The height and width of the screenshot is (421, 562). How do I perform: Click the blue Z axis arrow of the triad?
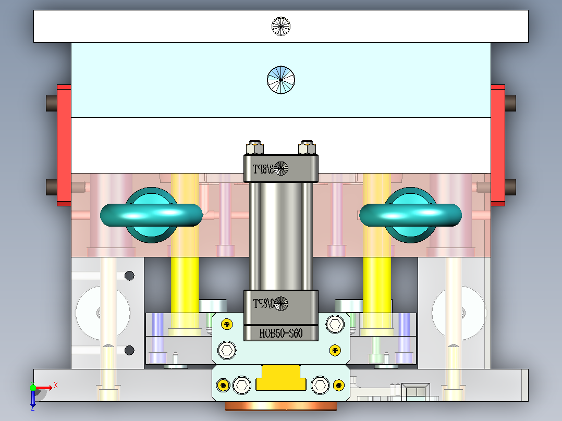click(33, 399)
